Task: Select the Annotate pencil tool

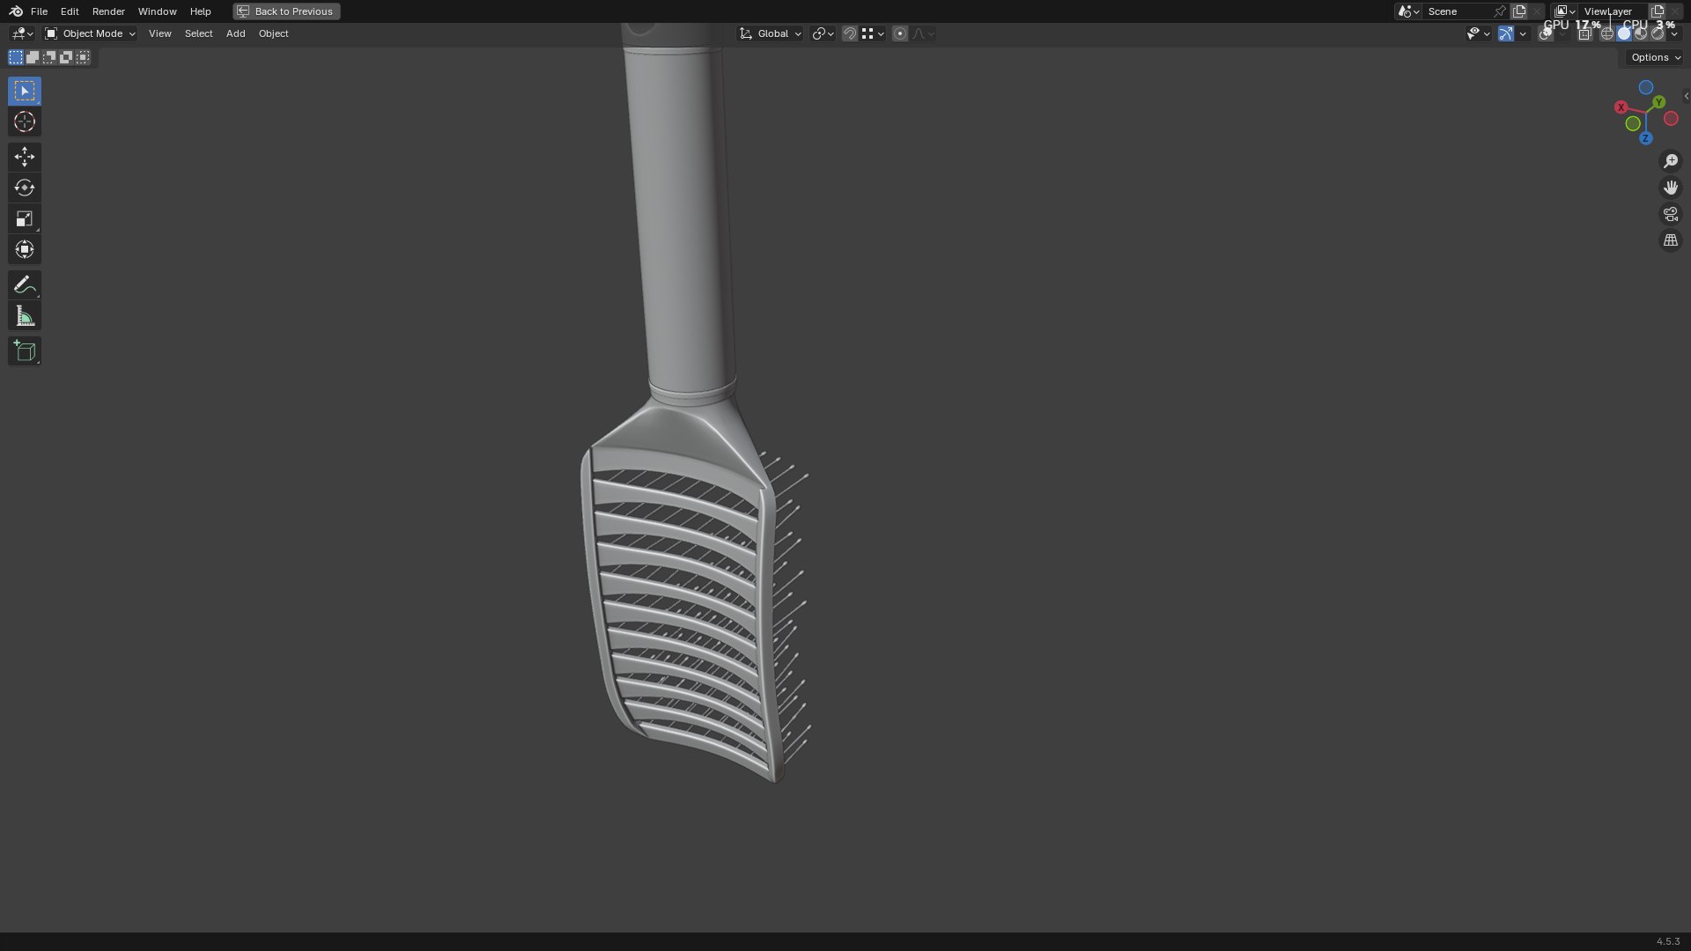Action: pyautogui.click(x=25, y=284)
